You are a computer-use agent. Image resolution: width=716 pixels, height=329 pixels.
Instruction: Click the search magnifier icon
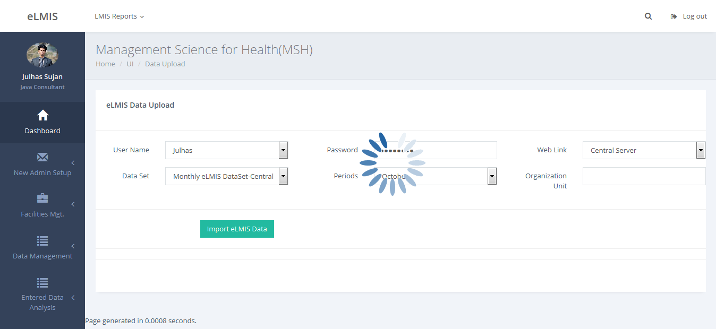click(648, 16)
